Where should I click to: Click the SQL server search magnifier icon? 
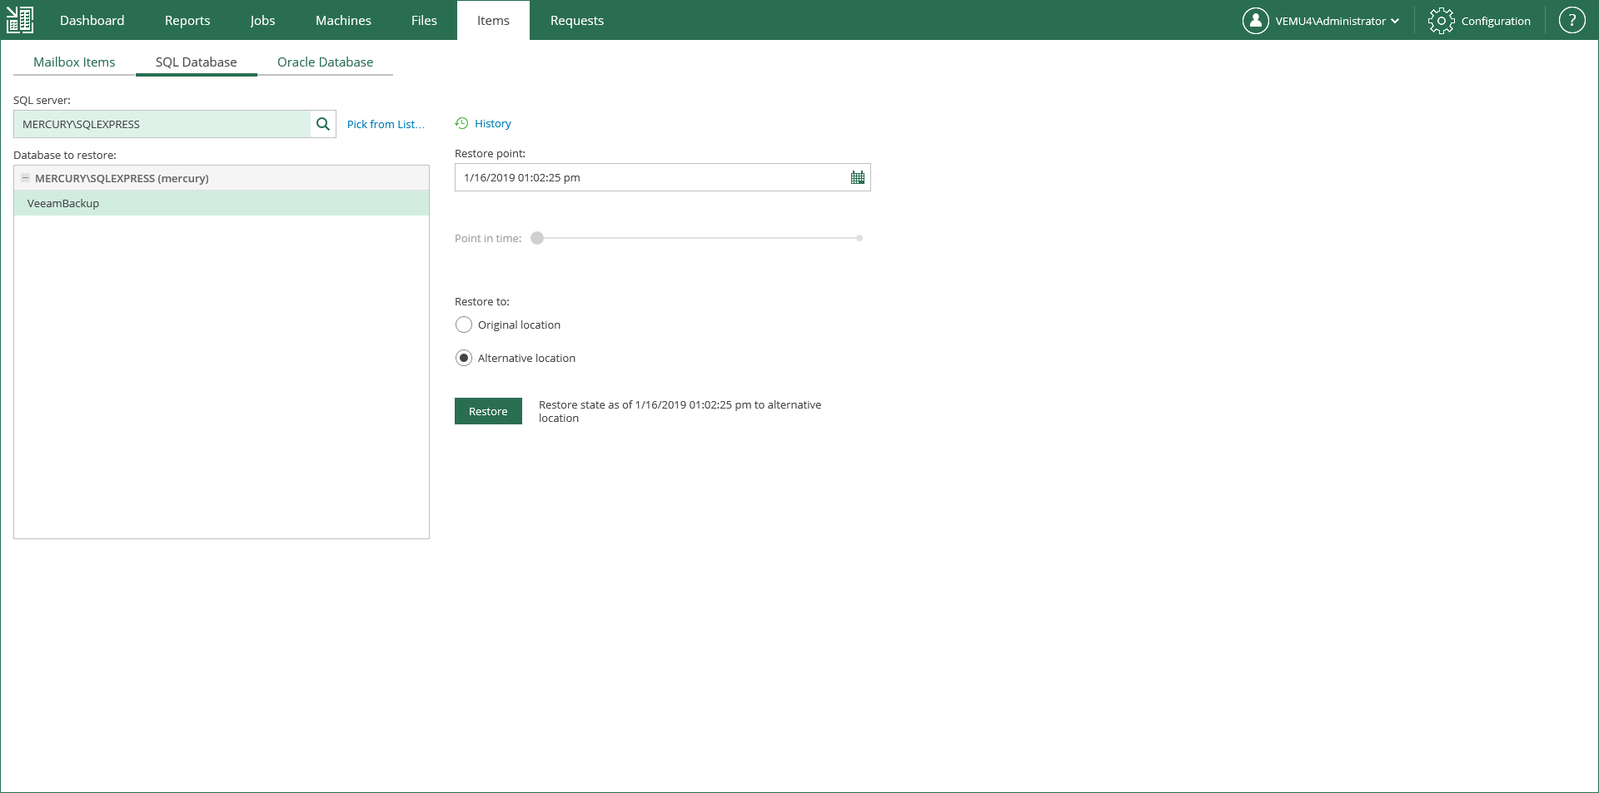pyautogui.click(x=323, y=124)
